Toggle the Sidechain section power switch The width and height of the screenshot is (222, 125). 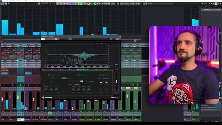click(101, 75)
